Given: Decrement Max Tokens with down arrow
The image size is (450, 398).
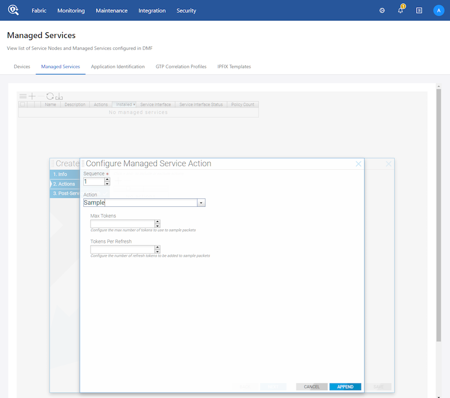Looking at the screenshot, I should [157, 226].
